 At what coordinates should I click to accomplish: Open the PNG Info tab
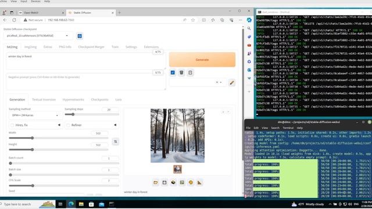click(65, 47)
